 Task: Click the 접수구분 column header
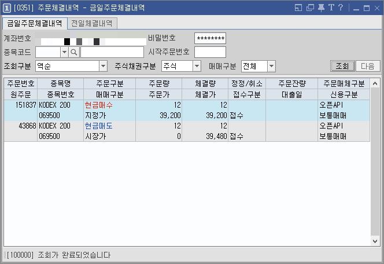coord(247,94)
